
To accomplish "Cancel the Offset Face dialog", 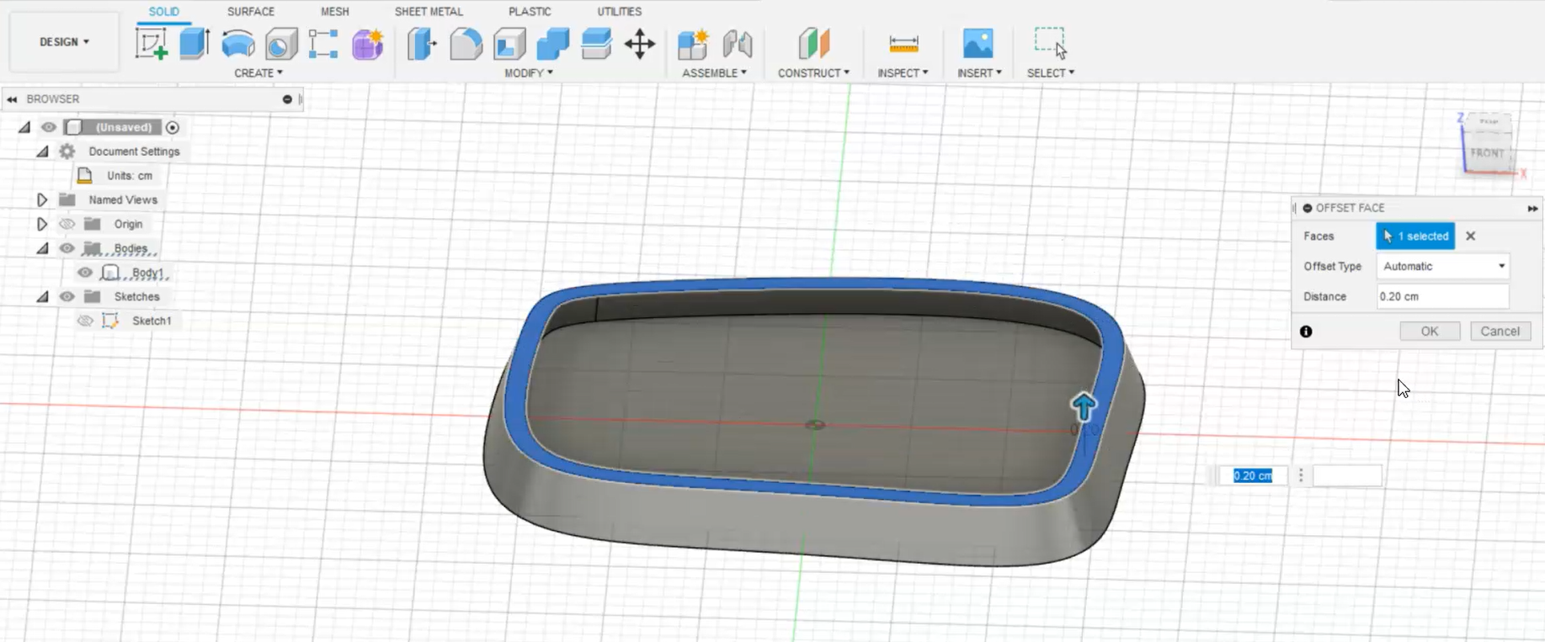I will [1500, 332].
